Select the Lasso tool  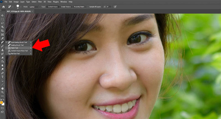coord(2,23)
